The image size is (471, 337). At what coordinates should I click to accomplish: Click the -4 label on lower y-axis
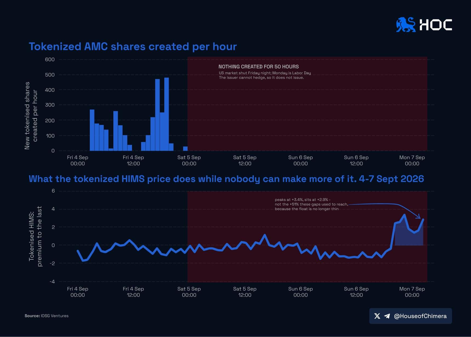52,282
